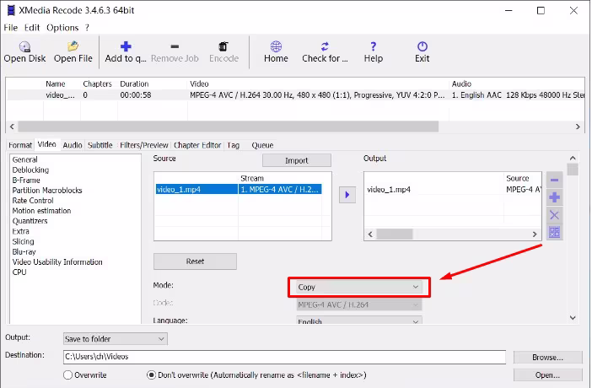The image size is (592, 388).
Task: Select B-Frame in the settings list
Action: [x=26, y=181]
